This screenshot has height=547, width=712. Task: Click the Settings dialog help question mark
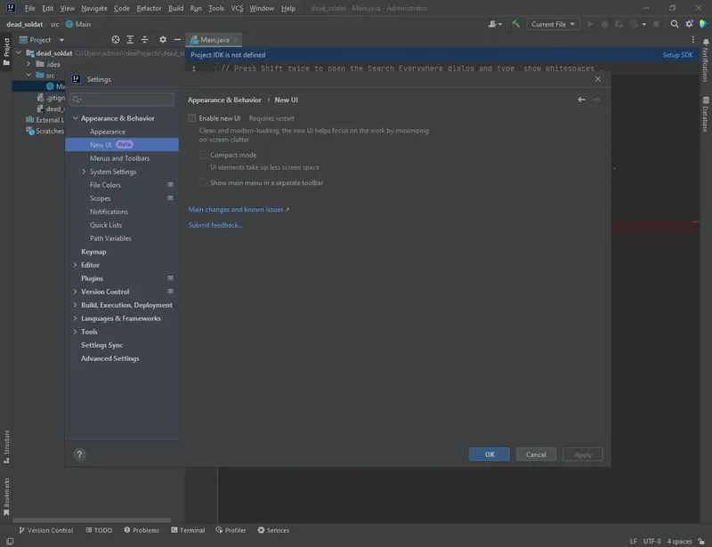pyautogui.click(x=79, y=454)
